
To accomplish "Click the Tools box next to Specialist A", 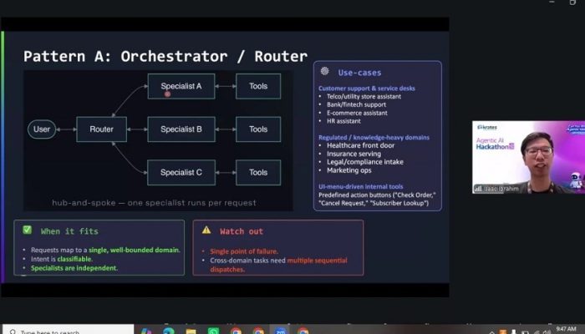I will point(258,86).
